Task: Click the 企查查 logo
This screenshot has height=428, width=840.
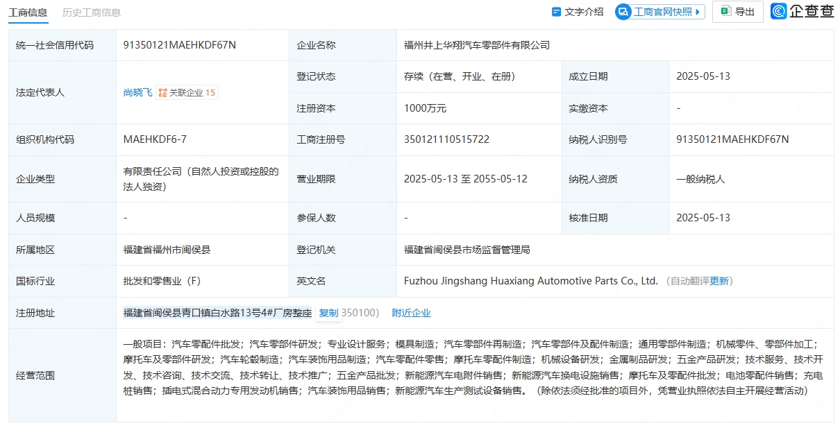Action: pyautogui.click(x=803, y=12)
